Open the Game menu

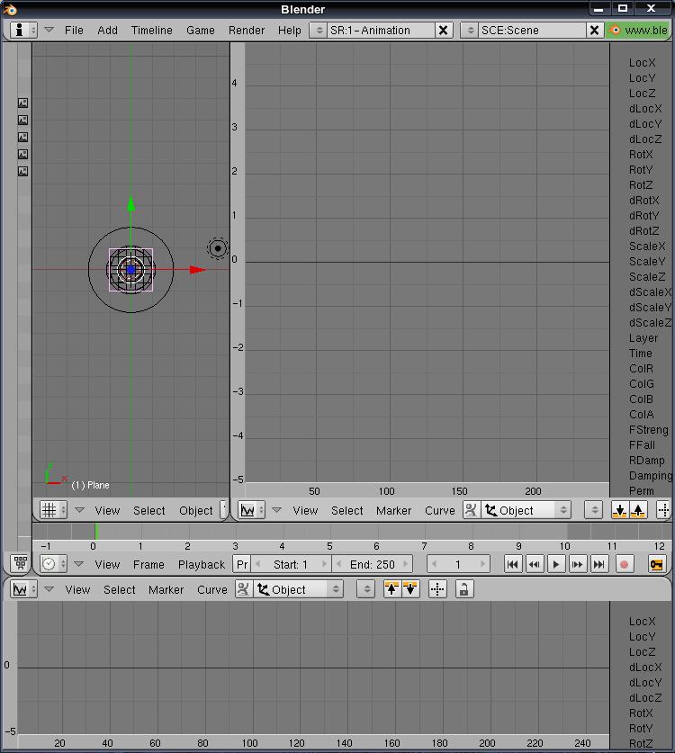tap(201, 31)
